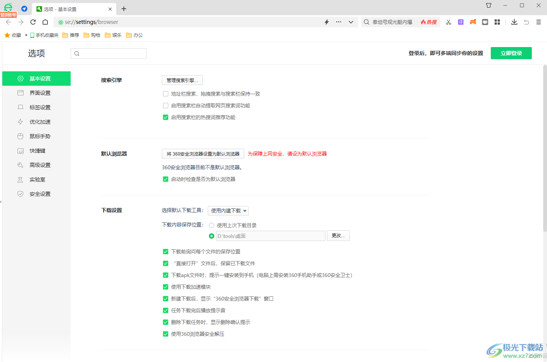Screen dimensions: 547x362
Task: Click the search magnifier in search box
Action: tap(367, 22)
